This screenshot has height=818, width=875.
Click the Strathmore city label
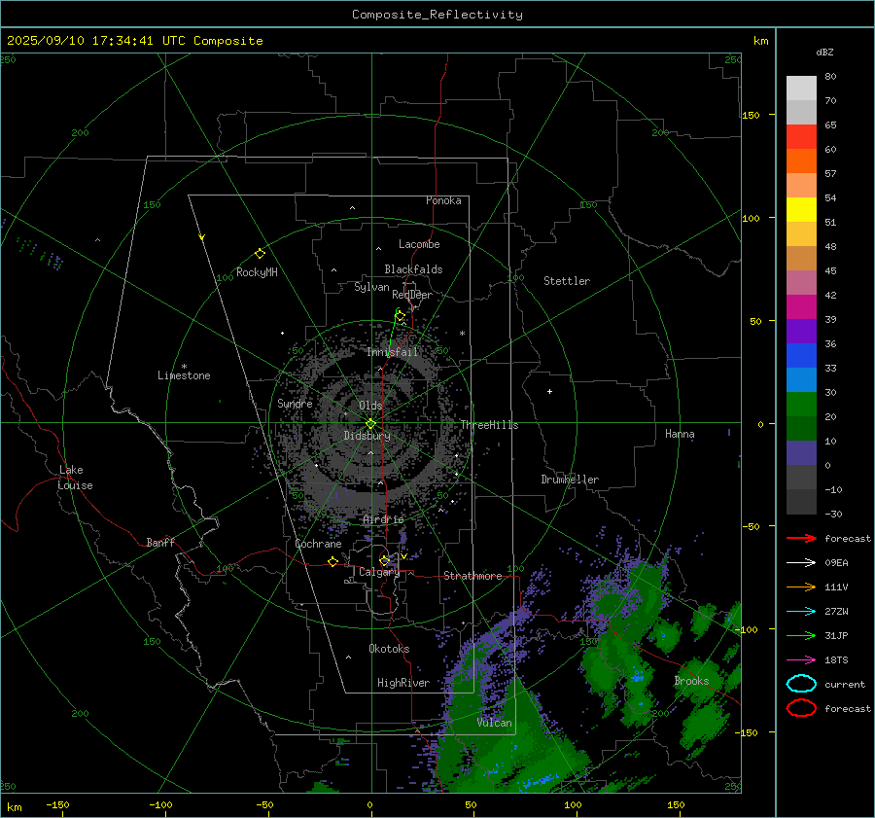pos(472,576)
